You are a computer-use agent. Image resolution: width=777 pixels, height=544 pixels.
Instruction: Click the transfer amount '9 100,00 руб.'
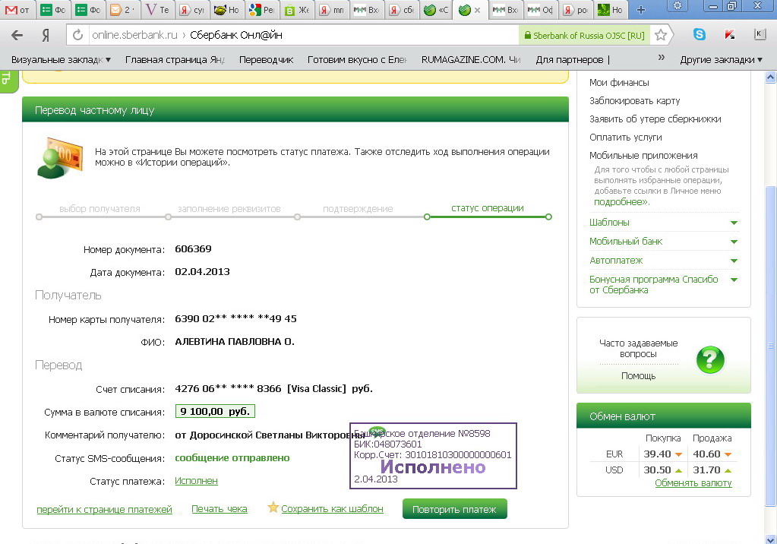215,412
